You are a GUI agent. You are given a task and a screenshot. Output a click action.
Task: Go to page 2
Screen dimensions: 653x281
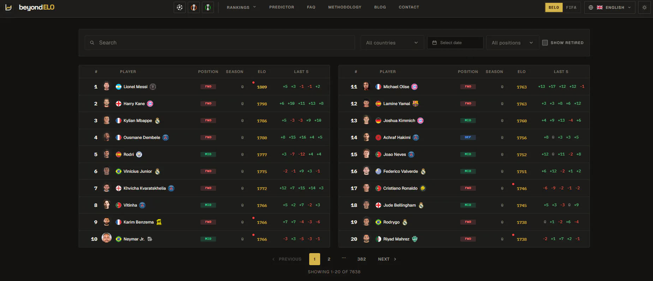coord(329,259)
